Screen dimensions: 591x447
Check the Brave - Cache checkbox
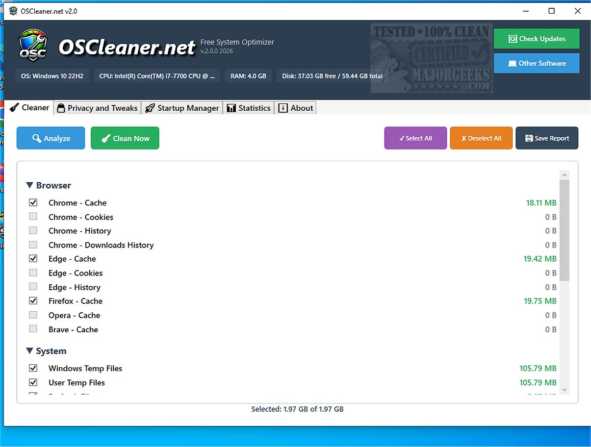click(x=33, y=329)
